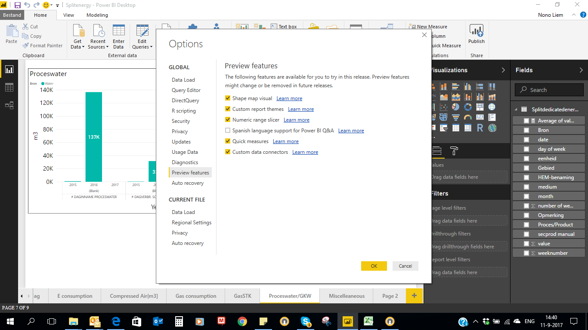Select Query Editor in Options sidebar
Screen dimensions: 588x330
(186, 90)
